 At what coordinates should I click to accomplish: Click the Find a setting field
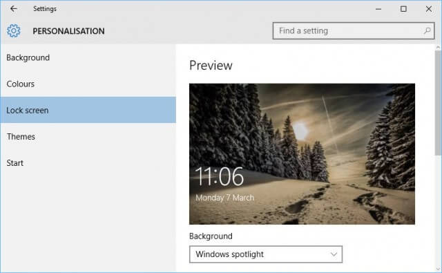click(354, 30)
